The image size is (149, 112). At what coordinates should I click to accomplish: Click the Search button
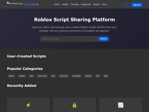coord(103,39)
